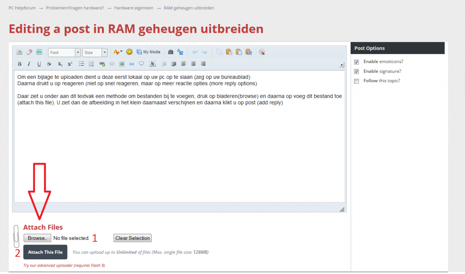This screenshot has width=465, height=274.
Task: Apply strikethrough formatting
Action: (49, 64)
